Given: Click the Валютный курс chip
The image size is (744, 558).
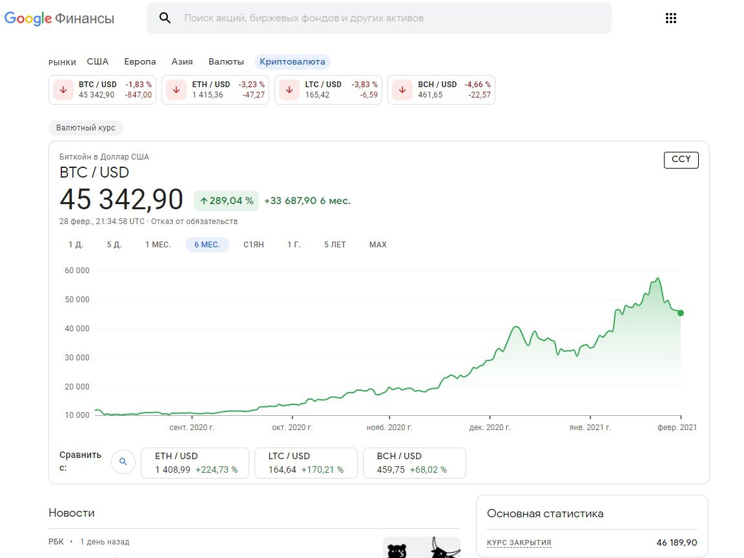Looking at the screenshot, I should tap(86, 128).
